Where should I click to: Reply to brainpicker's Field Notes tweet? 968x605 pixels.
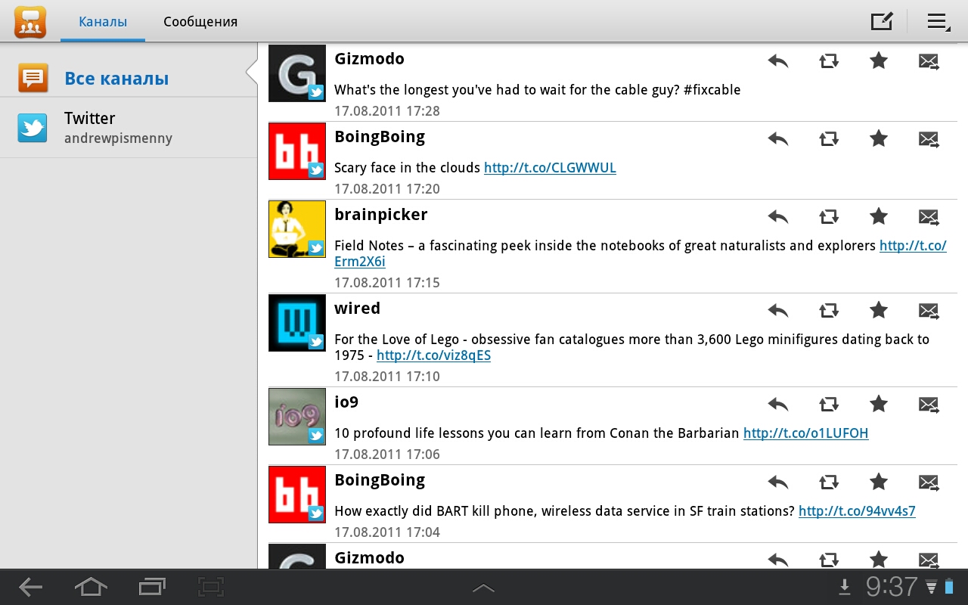pos(777,217)
